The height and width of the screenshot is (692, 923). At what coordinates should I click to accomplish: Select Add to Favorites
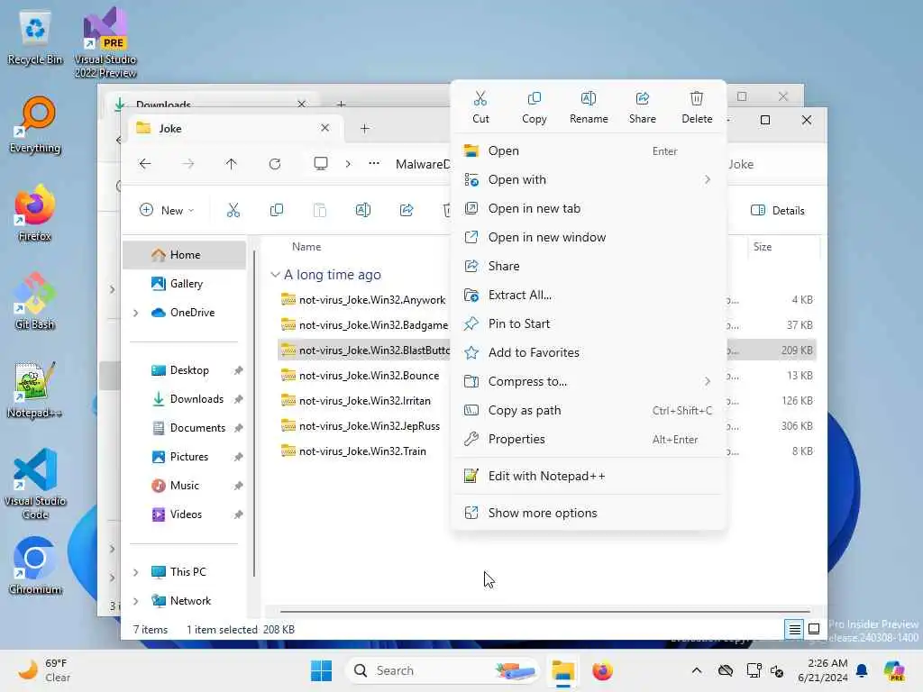[x=589, y=352]
